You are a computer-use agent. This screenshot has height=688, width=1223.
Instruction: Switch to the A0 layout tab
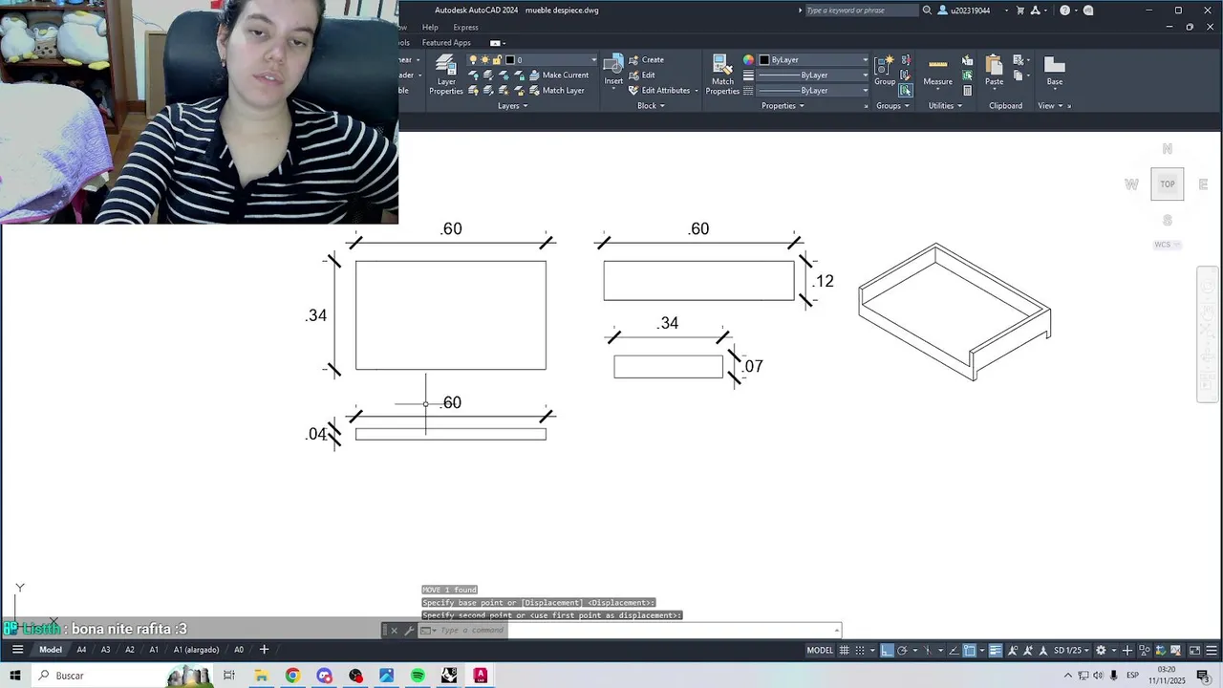pos(239,650)
